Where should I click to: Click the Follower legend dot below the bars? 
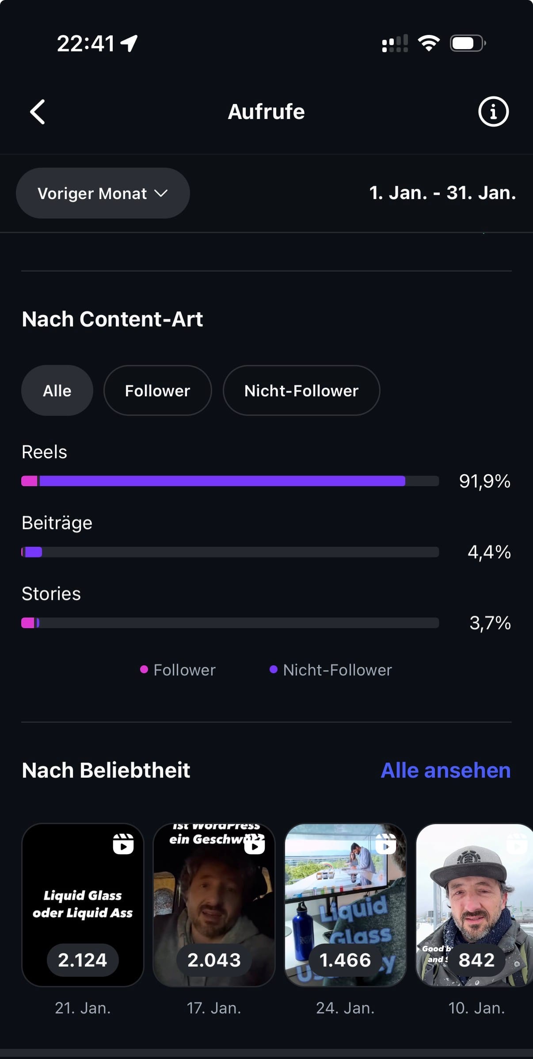coord(144,670)
